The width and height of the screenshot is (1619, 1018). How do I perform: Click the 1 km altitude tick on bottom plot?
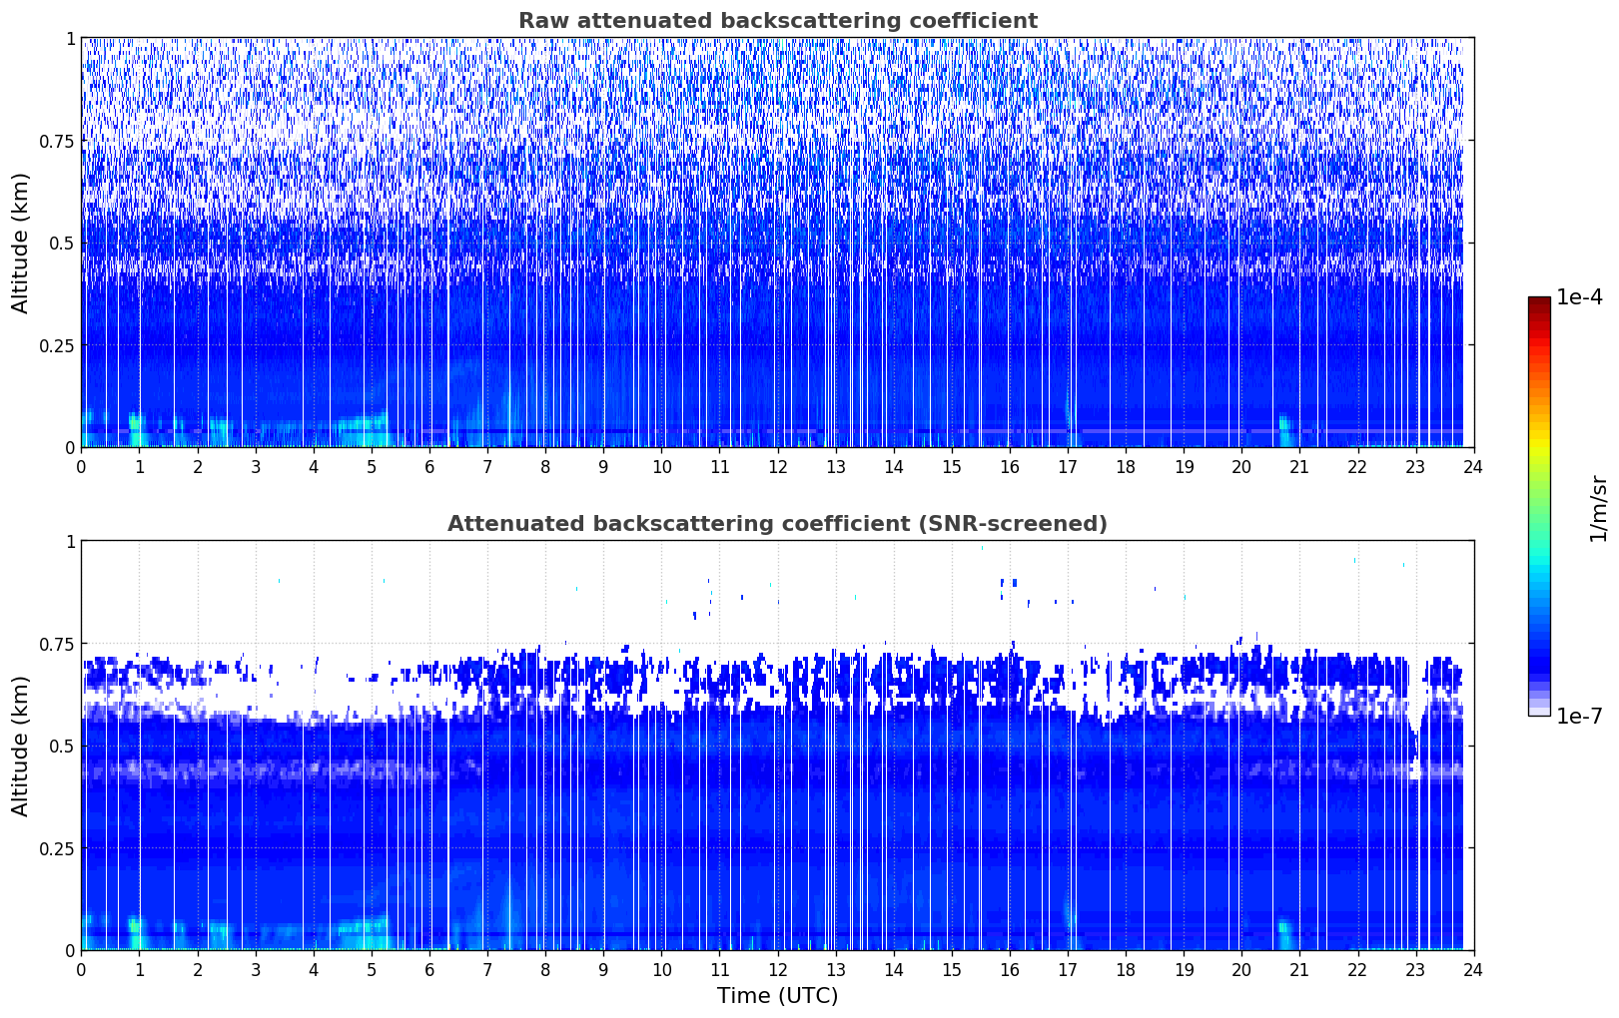click(70, 542)
